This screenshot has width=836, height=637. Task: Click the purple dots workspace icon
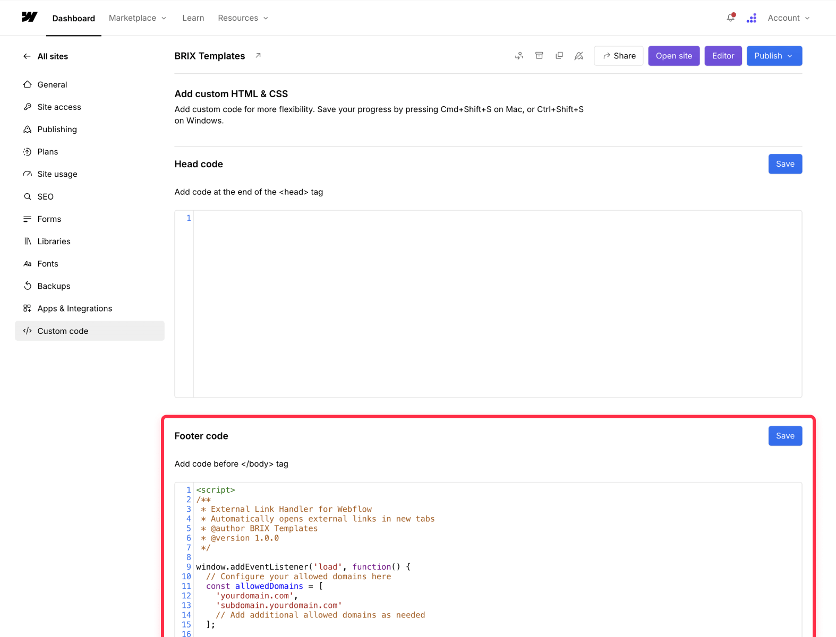coord(752,18)
